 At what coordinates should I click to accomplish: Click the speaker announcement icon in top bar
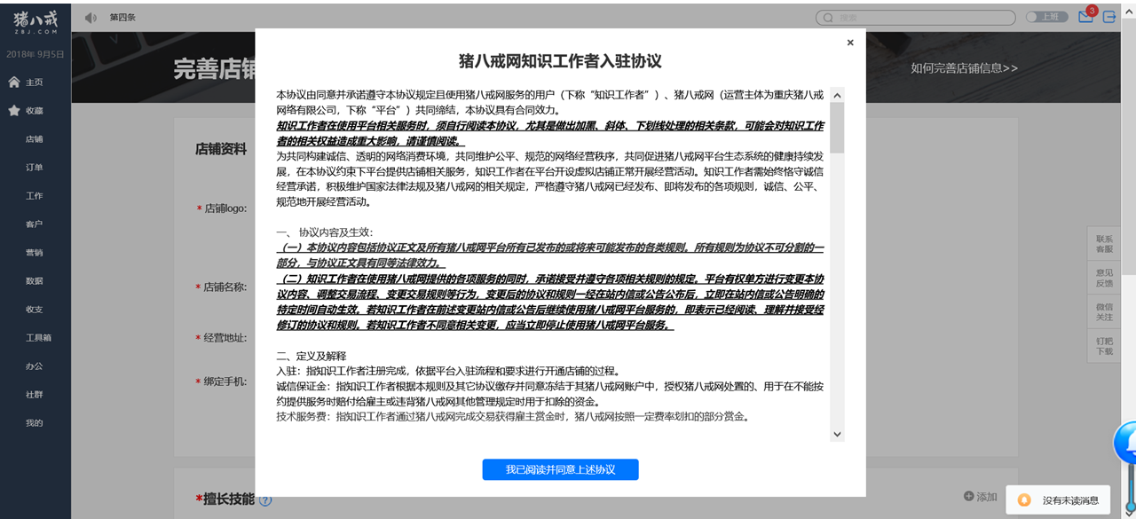[x=91, y=18]
